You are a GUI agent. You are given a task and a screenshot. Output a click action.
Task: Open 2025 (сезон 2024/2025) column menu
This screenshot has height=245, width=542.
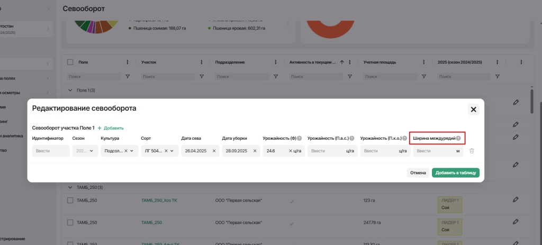(x=497, y=62)
